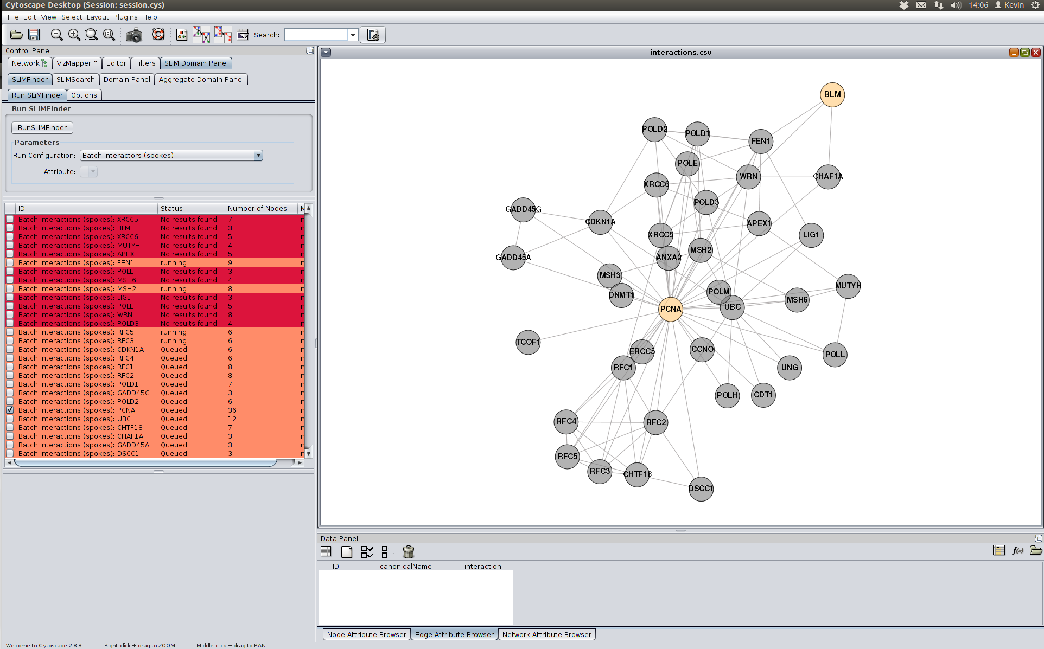1044x649 pixels.
Task: Select the PCNA node in network
Action: coord(670,309)
